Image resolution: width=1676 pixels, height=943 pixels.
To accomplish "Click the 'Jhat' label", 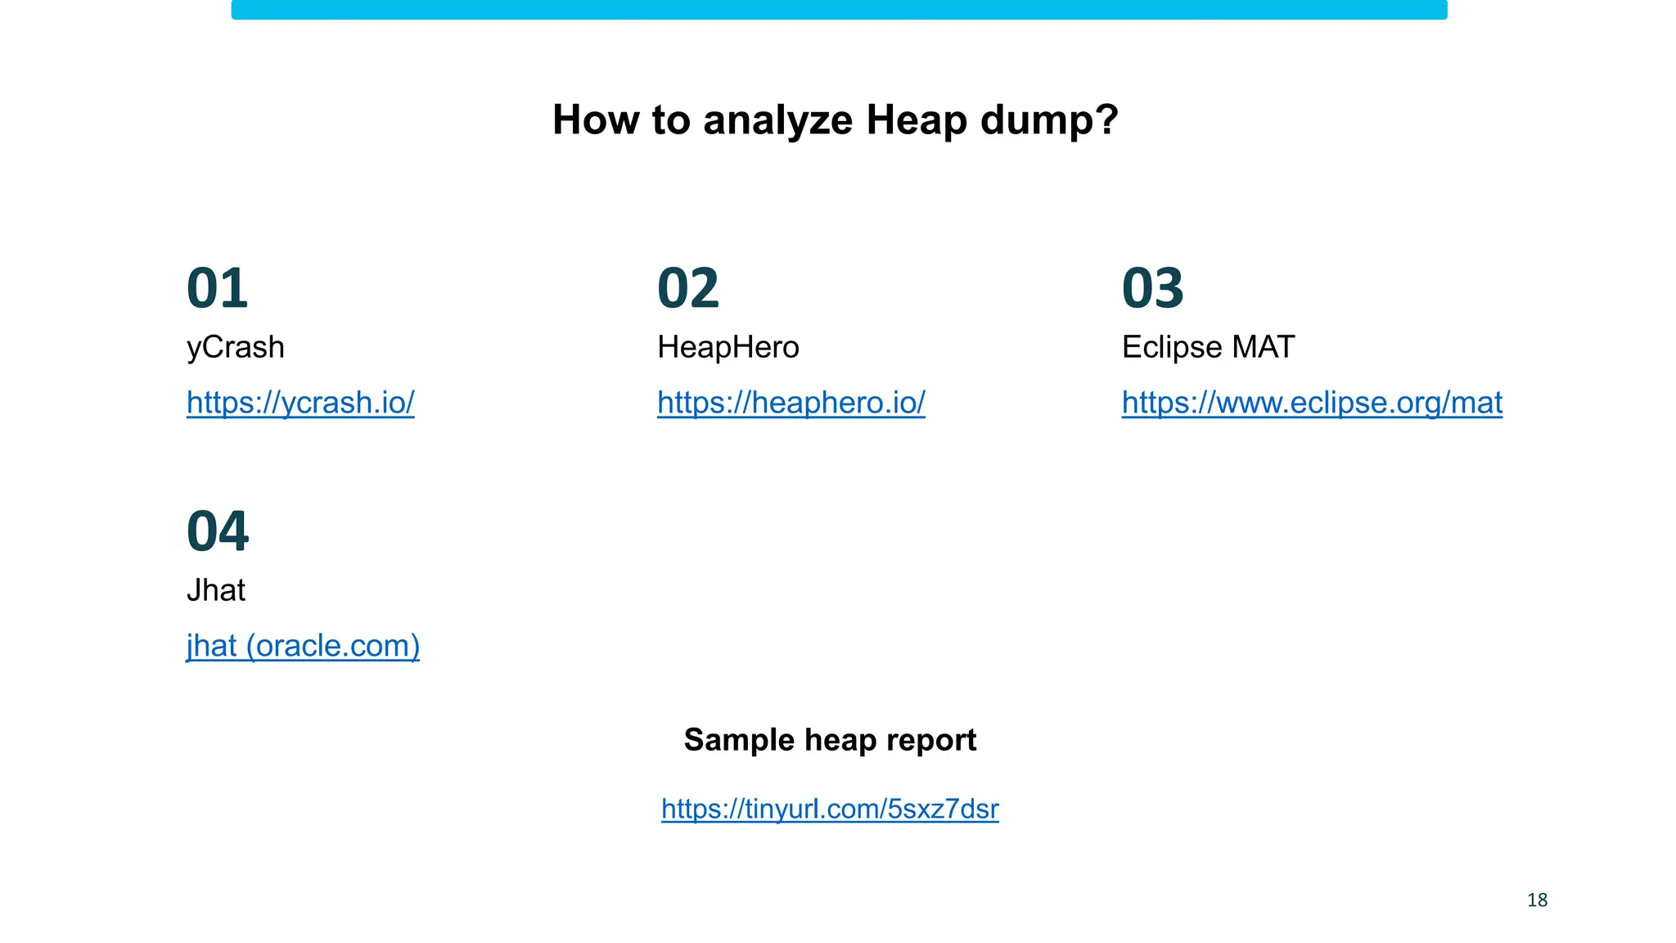I will [x=216, y=590].
